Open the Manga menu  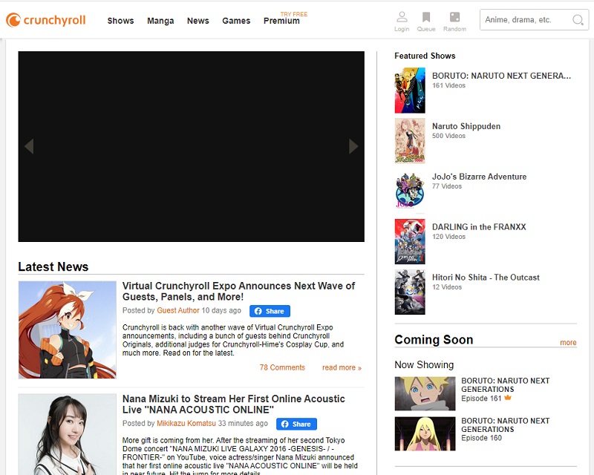[160, 21]
